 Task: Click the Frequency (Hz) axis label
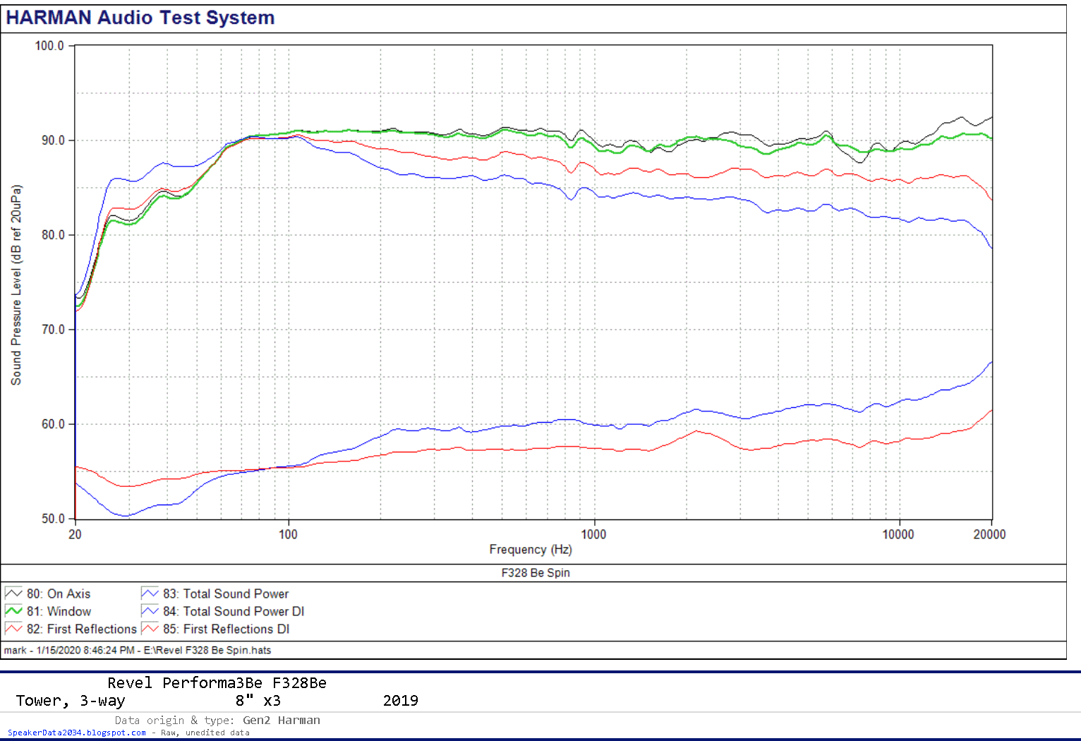(531, 550)
